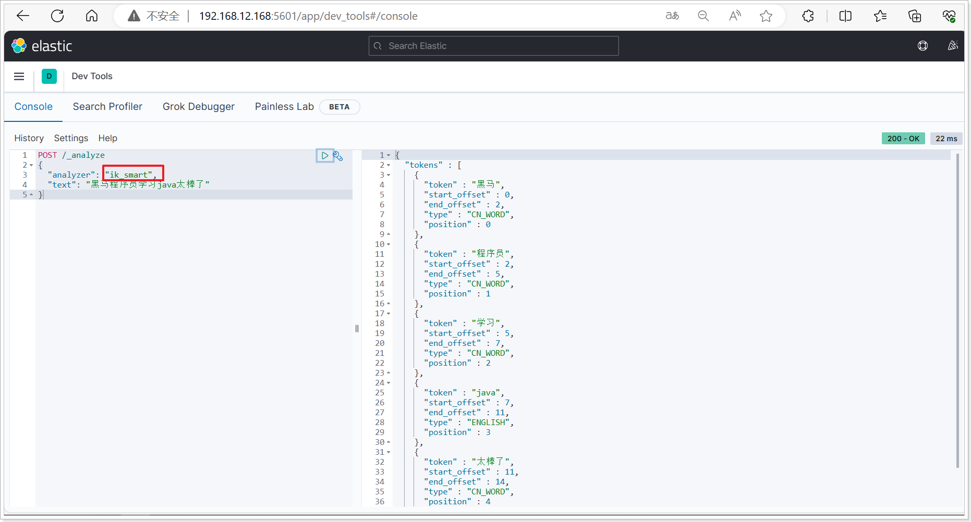The width and height of the screenshot is (971, 522).
Task: Open the Grok Debugger tab
Action: [198, 107]
